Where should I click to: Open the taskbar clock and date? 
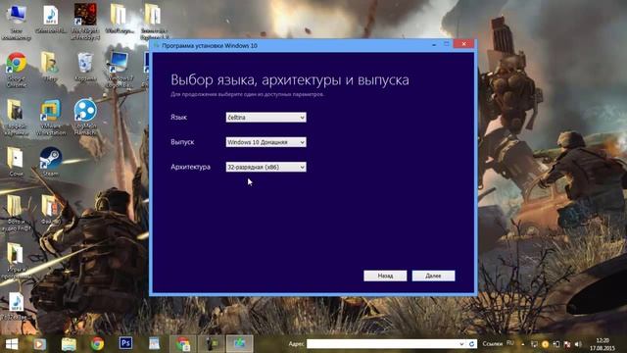(x=603, y=344)
